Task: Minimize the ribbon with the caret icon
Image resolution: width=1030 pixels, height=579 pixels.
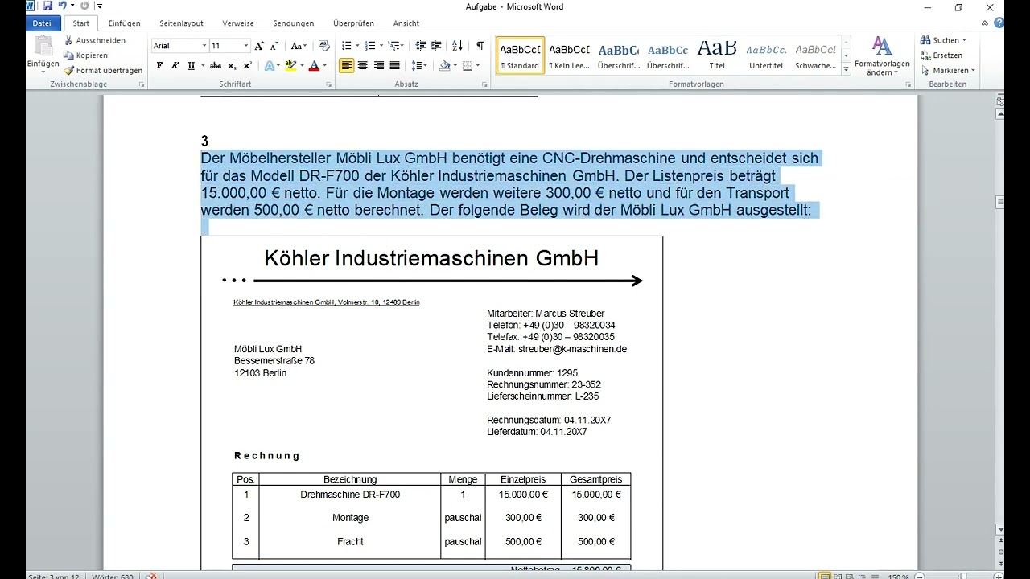Action: pos(984,23)
